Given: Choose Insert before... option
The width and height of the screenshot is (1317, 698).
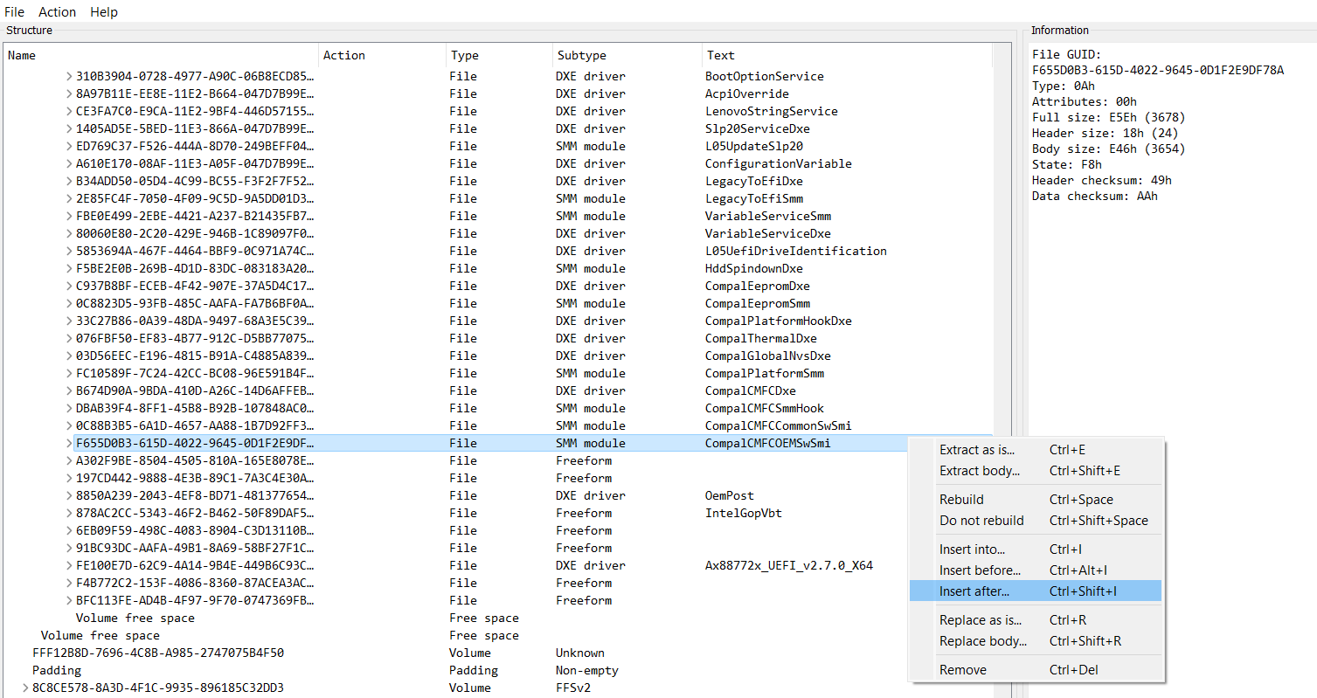Looking at the screenshot, I should point(1036,570).
